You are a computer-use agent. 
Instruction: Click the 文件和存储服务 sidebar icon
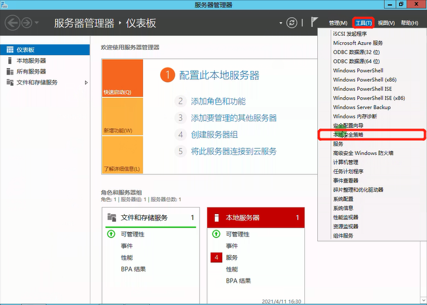pos(10,82)
